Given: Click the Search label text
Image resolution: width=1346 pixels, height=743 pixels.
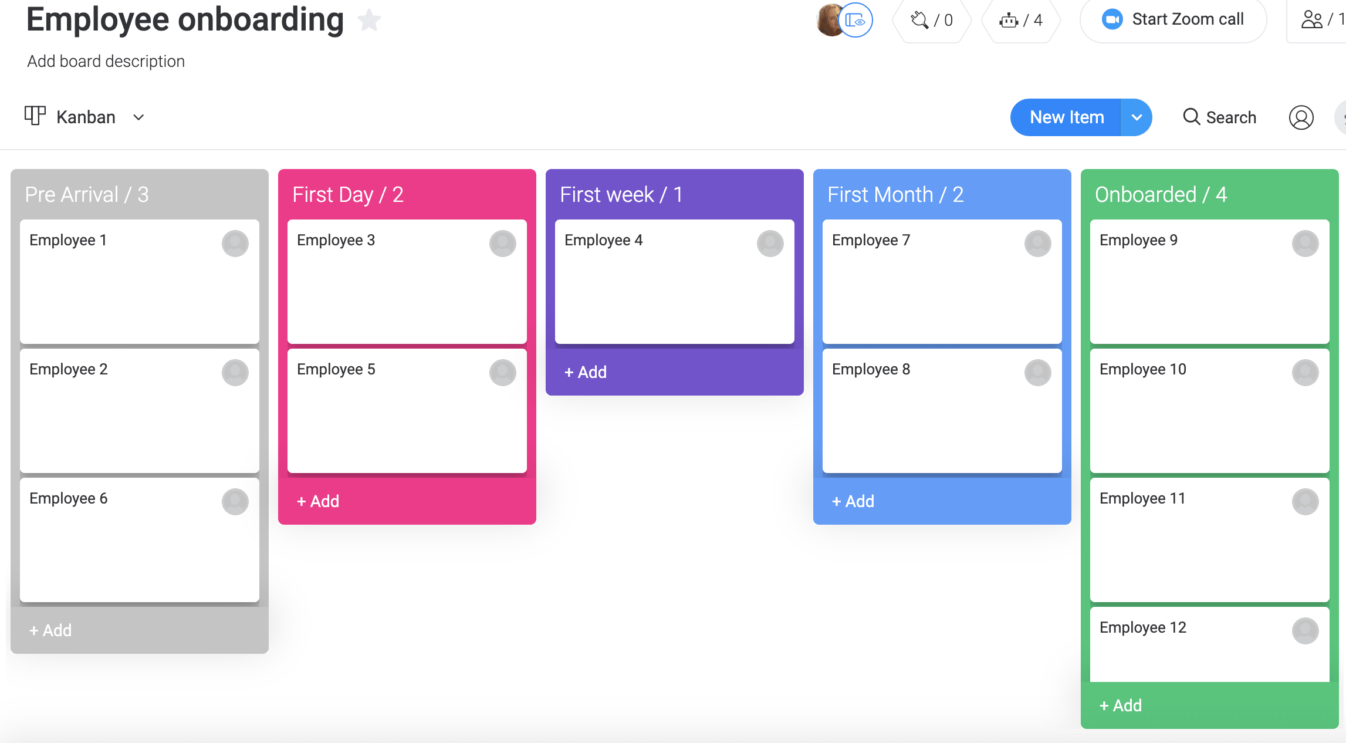Looking at the screenshot, I should pyautogui.click(x=1231, y=117).
